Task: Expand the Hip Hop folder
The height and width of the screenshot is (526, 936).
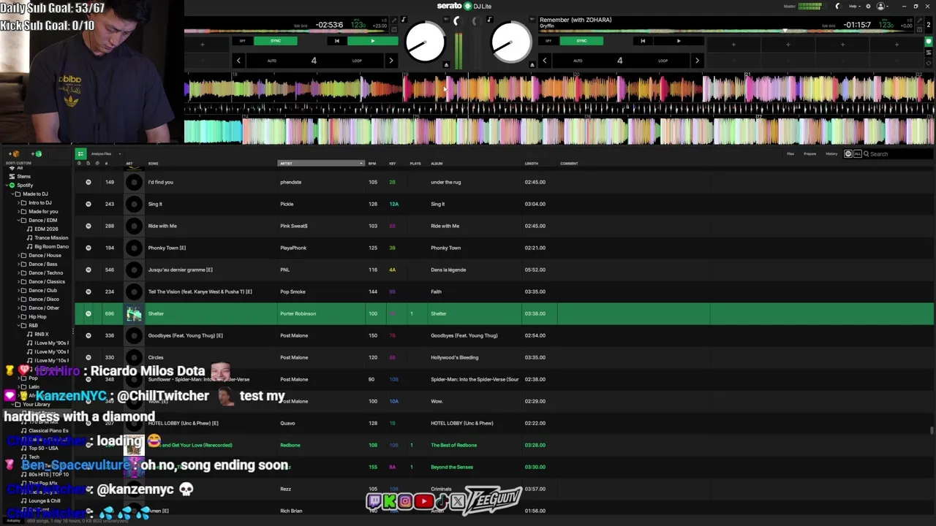Action: click(18, 316)
